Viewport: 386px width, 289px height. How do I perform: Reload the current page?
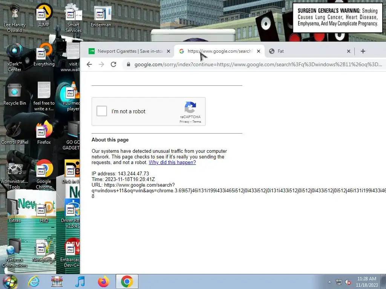(113, 64)
